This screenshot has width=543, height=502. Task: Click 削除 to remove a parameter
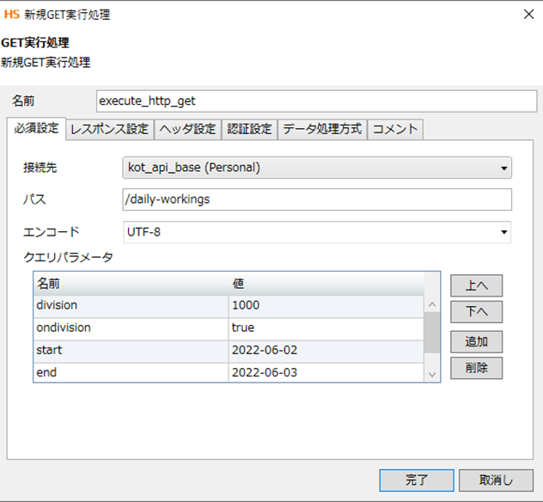pos(476,368)
